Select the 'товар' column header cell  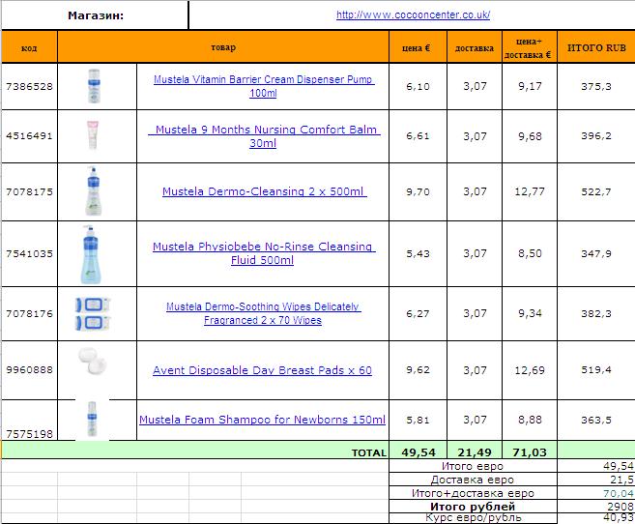click(222, 47)
